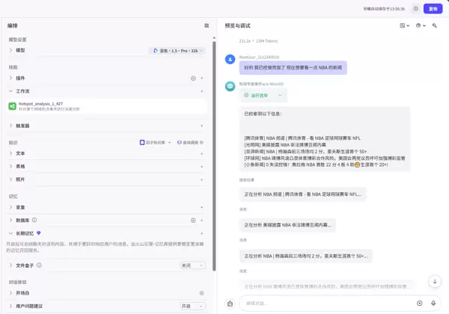This screenshot has height=314, width=449.
Task: Click the layout grid icon in 编排 header
Action: click(x=207, y=25)
